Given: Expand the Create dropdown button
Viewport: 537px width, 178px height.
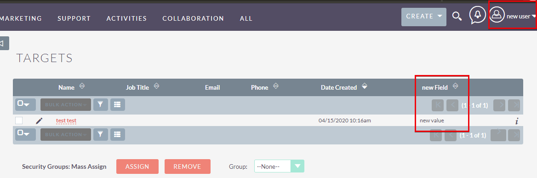Looking at the screenshot, I should pos(423,17).
